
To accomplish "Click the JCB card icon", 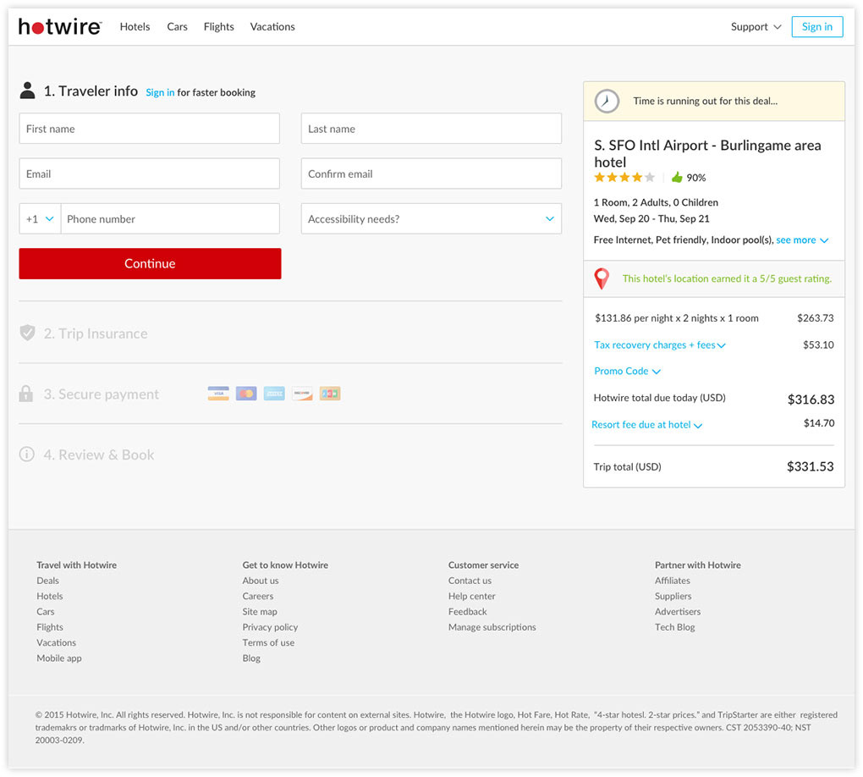I will [330, 394].
